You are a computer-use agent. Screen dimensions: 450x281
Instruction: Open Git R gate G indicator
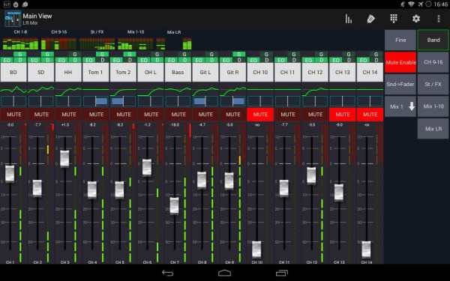click(239, 54)
